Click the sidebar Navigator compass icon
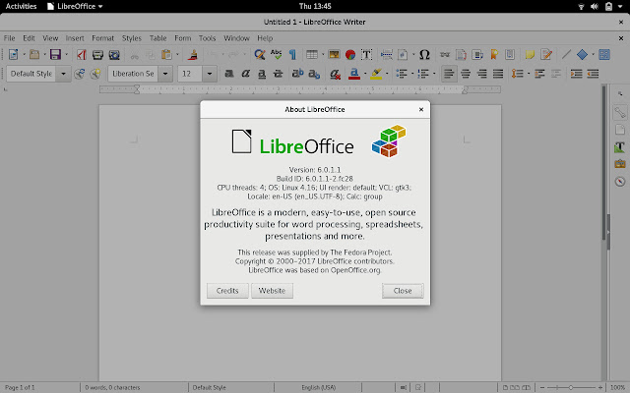The height and width of the screenshot is (393, 630). pyautogui.click(x=620, y=181)
